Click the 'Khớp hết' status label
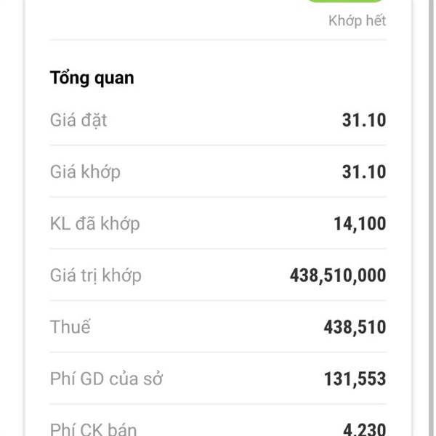The width and height of the screenshot is (436, 436). (x=357, y=20)
